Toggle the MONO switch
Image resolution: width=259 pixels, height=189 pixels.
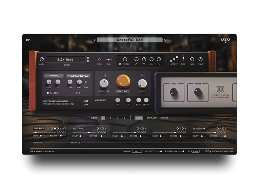pyautogui.click(x=99, y=59)
